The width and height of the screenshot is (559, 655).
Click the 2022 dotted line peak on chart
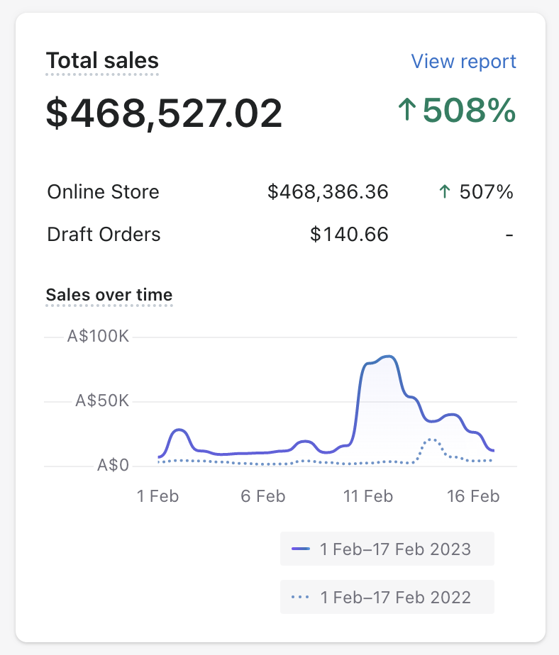point(431,440)
